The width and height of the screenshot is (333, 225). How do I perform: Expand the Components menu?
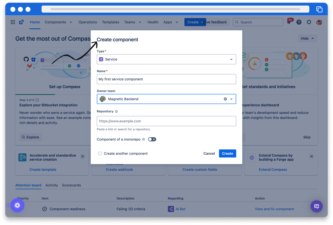point(58,22)
